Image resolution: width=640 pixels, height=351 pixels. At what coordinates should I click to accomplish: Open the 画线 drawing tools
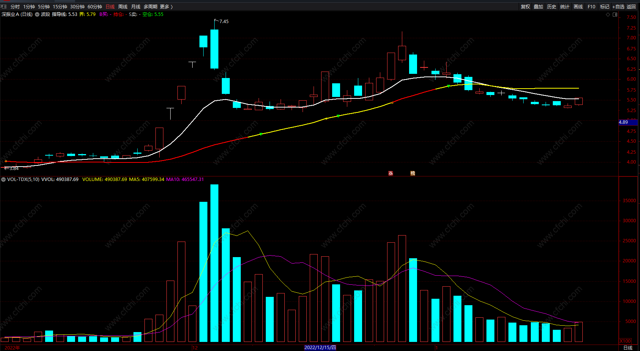pyautogui.click(x=578, y=7)
